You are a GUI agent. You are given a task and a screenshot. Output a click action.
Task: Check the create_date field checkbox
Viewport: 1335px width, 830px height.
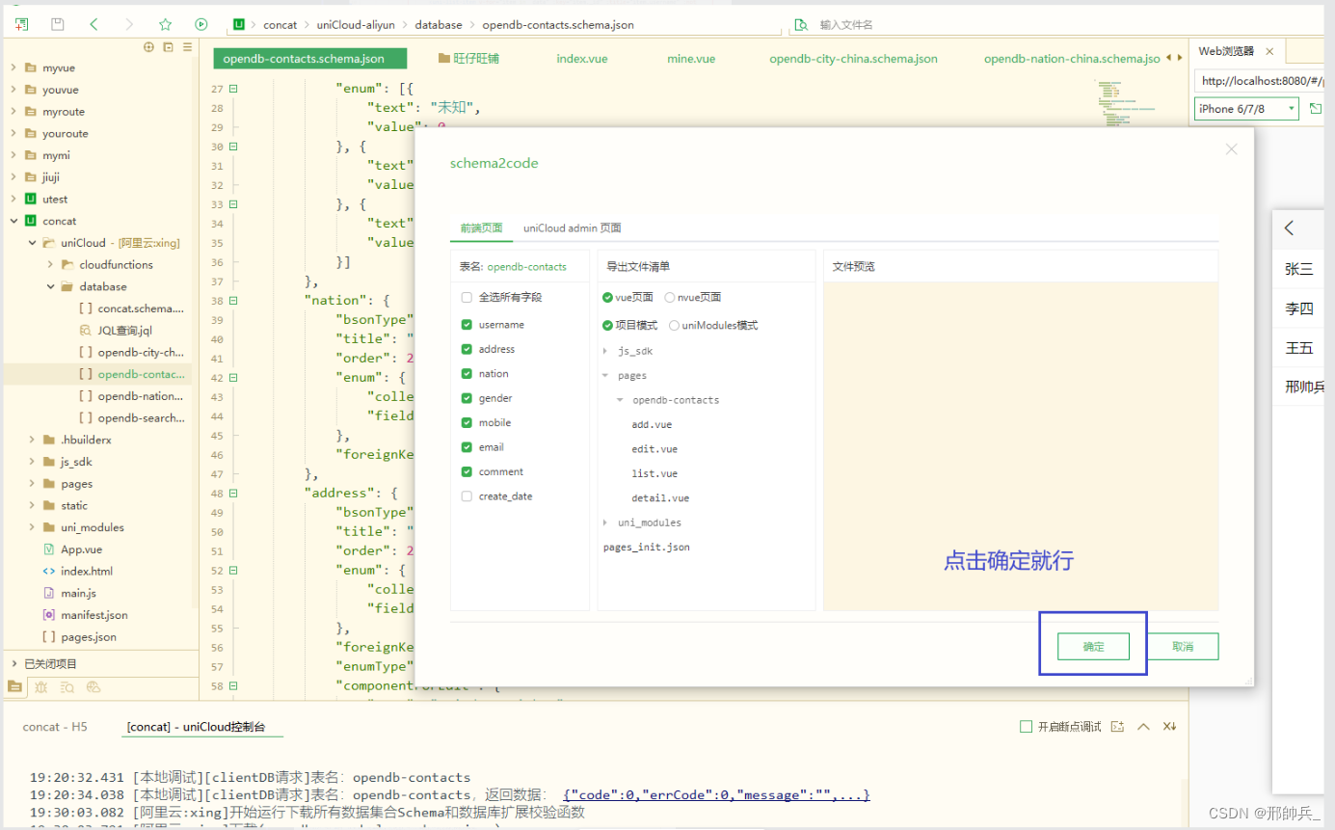pos(467,496)
